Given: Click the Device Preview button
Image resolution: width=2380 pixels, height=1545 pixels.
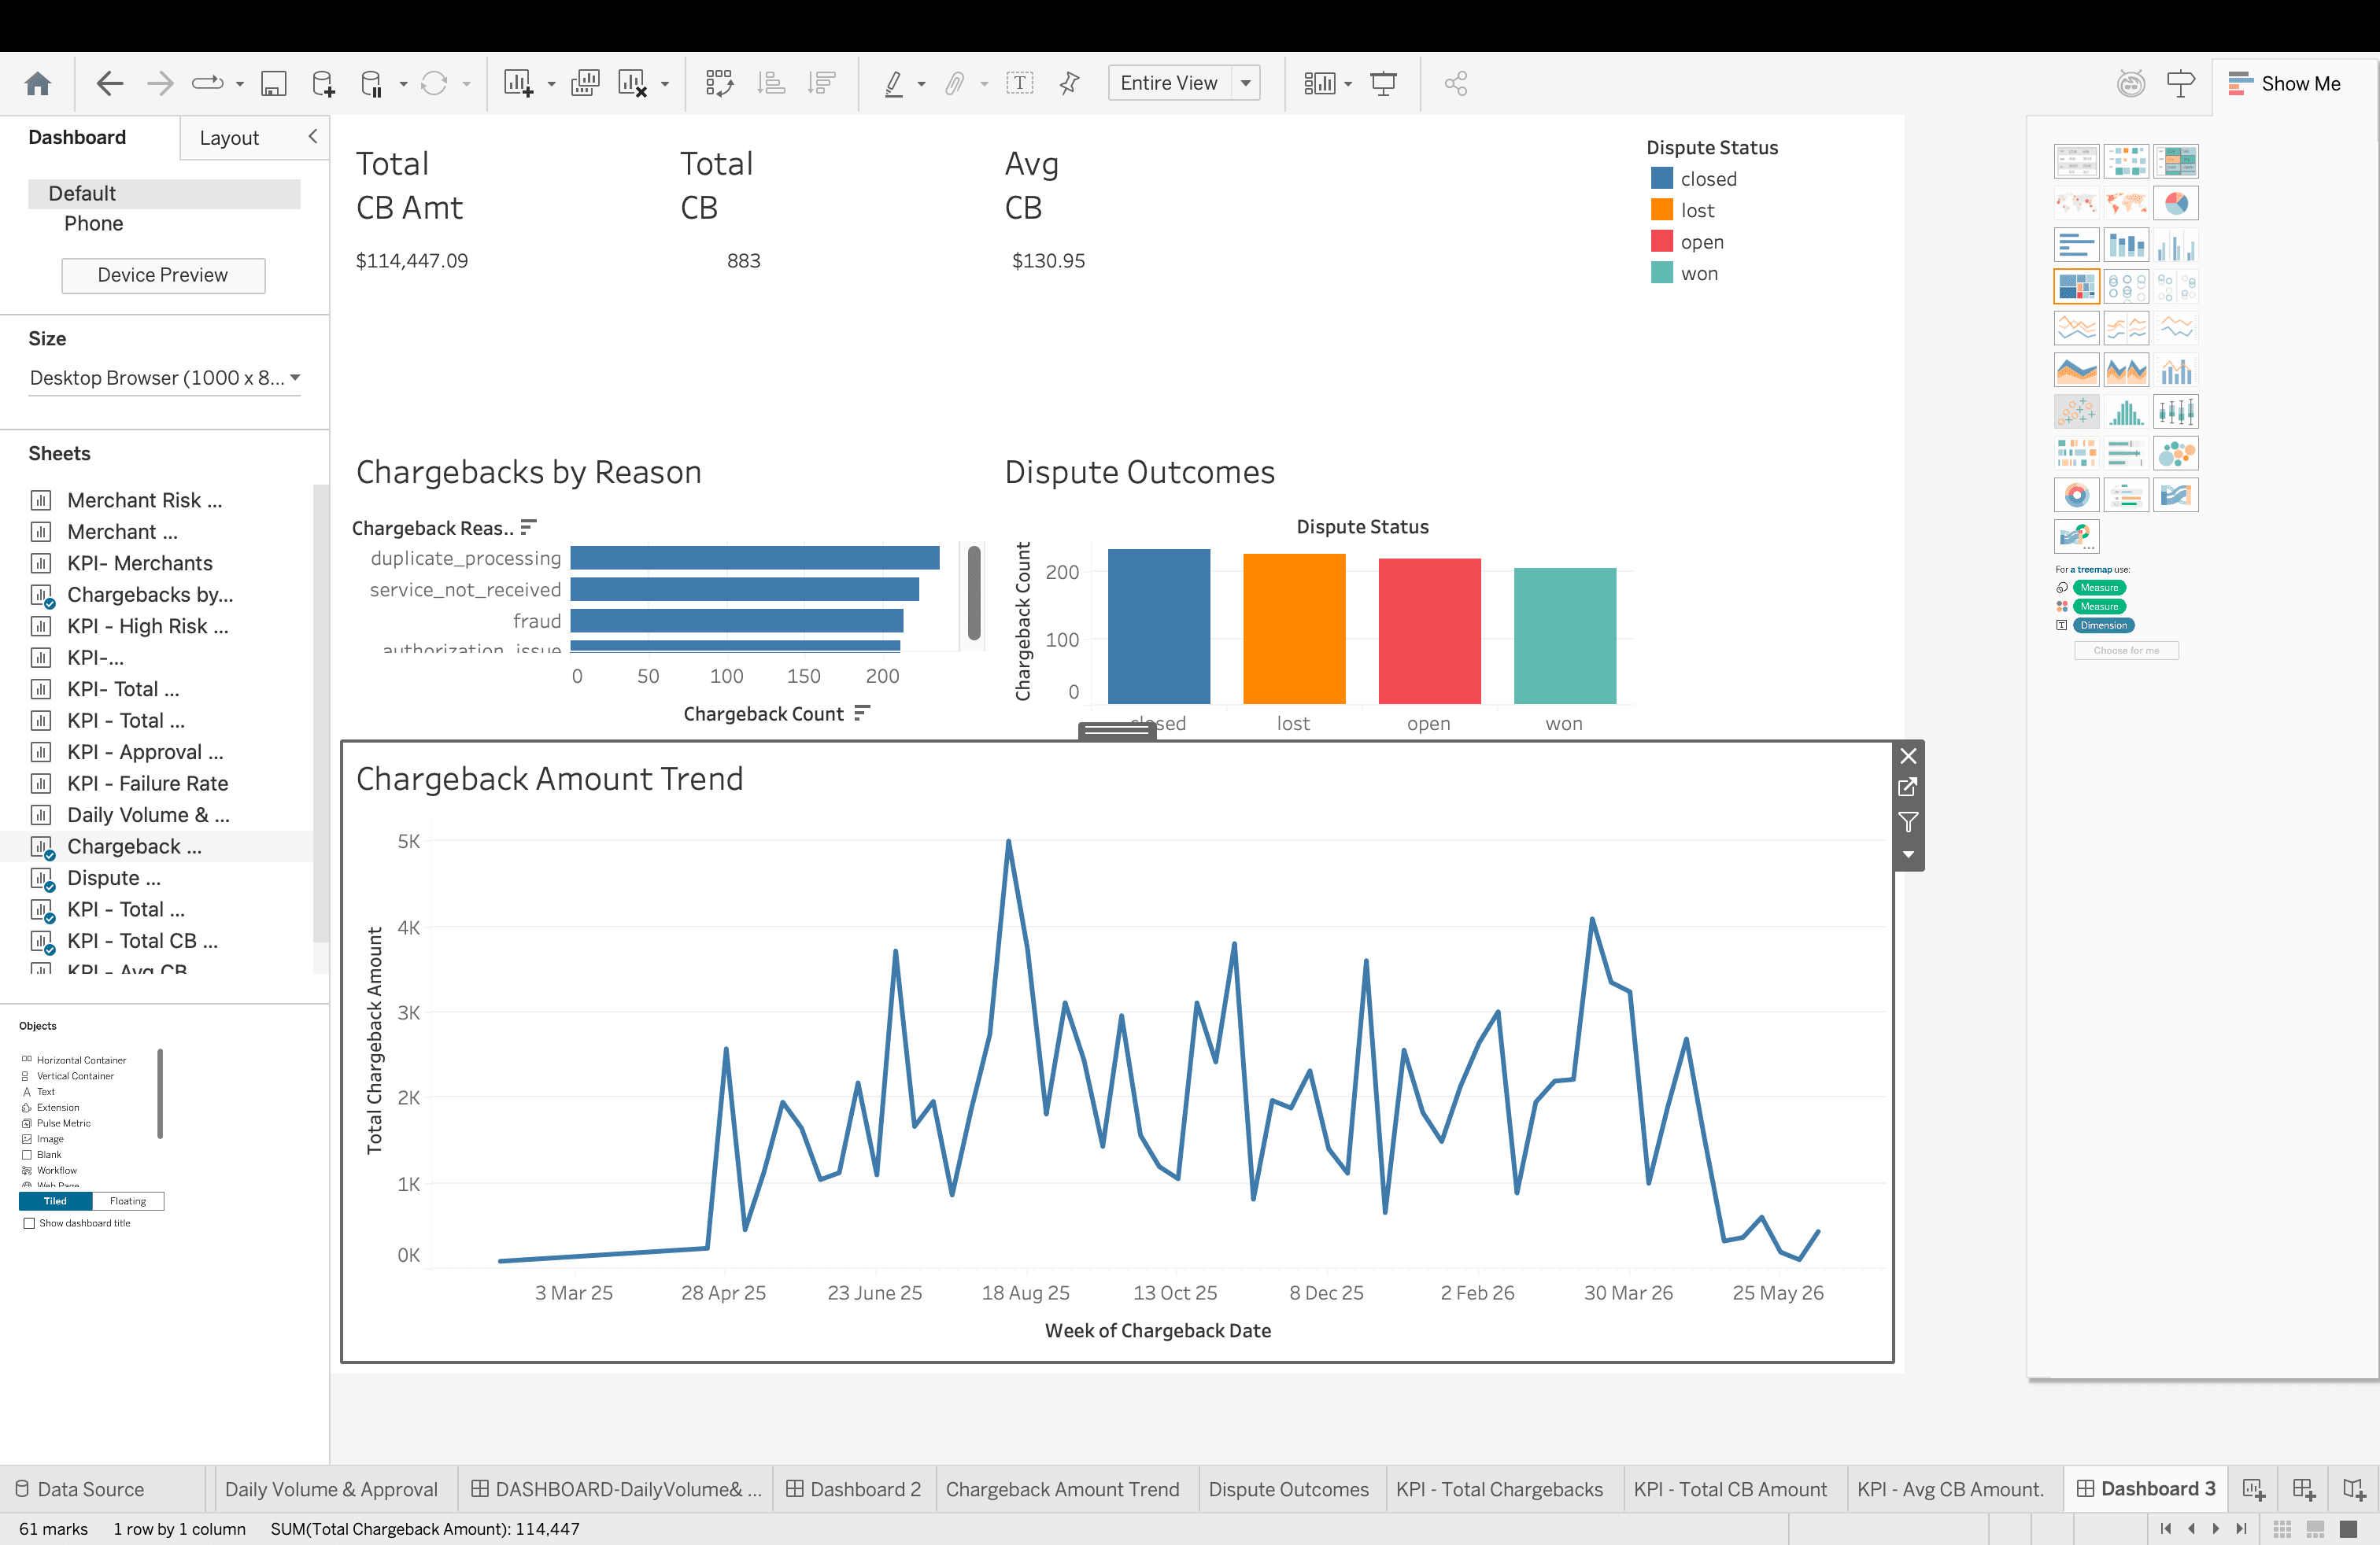Looking at the screenshot, I should [163, 275].
